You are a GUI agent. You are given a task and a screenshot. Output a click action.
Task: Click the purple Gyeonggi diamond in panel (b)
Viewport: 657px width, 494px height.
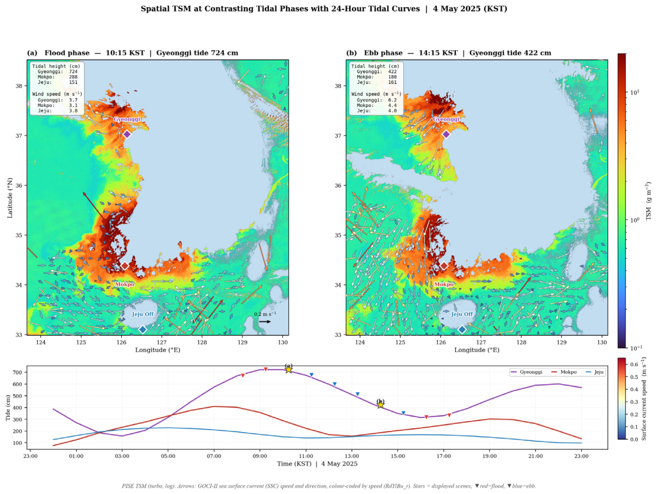pyautogui.click(x=446, y=134)
